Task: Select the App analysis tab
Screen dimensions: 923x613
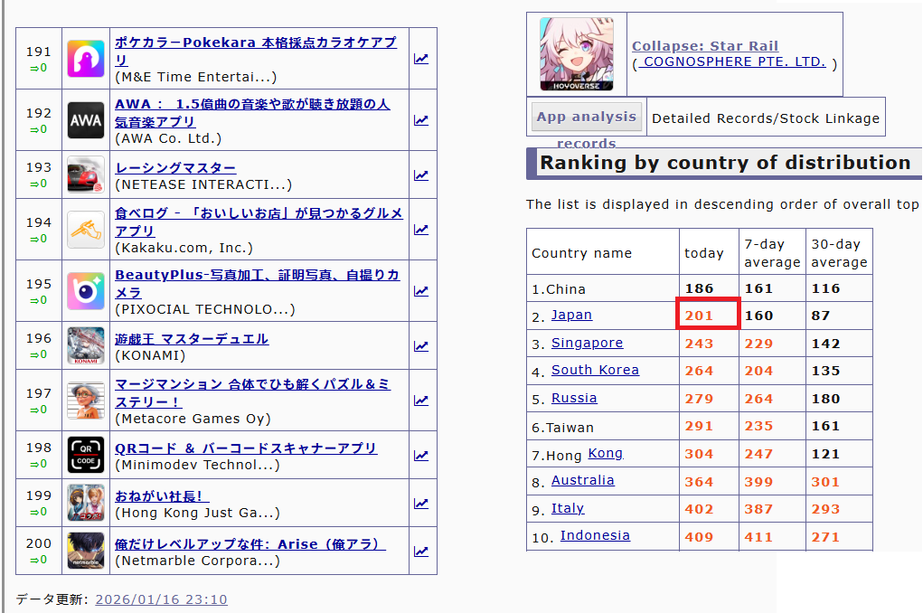Action: pyautogui.click(x=587, y=117)
